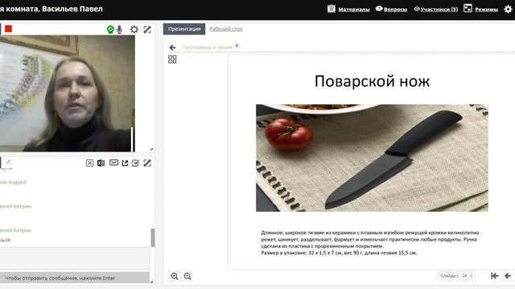Screen dimensions: 515x289
Task: Open the Участники (5) list
Action: [x=439, y=9]
